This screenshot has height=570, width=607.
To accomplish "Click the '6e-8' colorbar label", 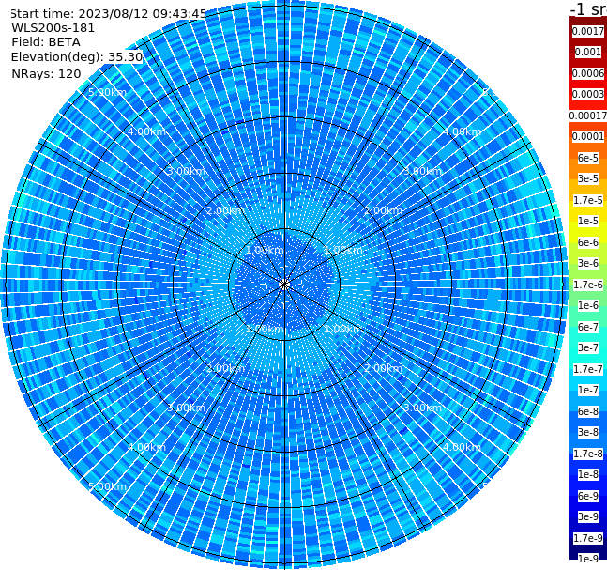I will [x=588, y=411].
